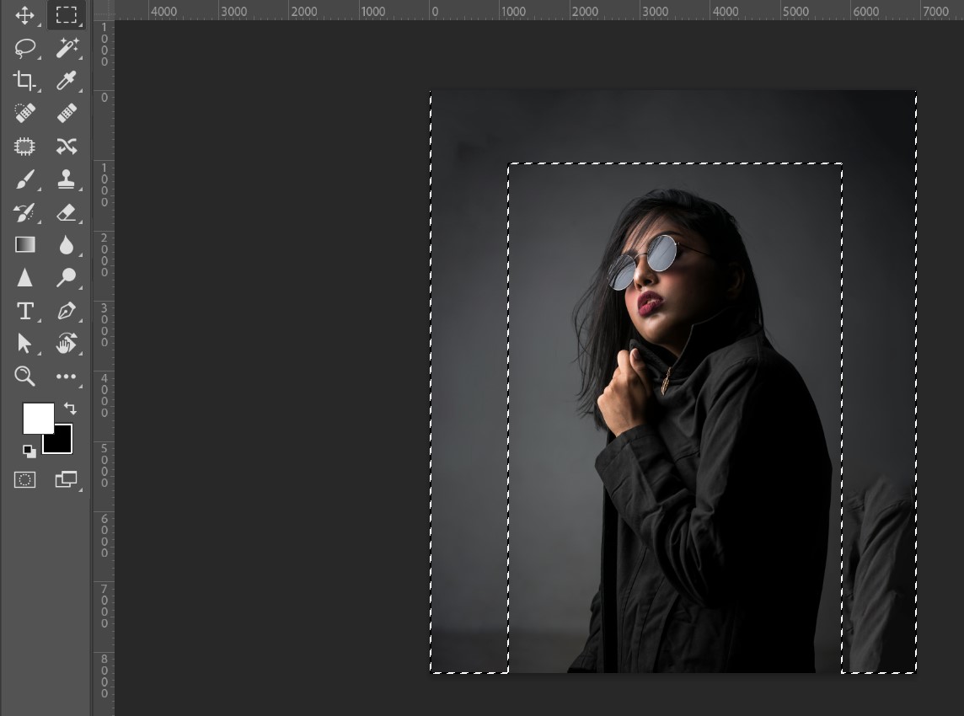Select the Content-Aware Move tool
Screen dimensions: 964x716
tap(67, 147)
